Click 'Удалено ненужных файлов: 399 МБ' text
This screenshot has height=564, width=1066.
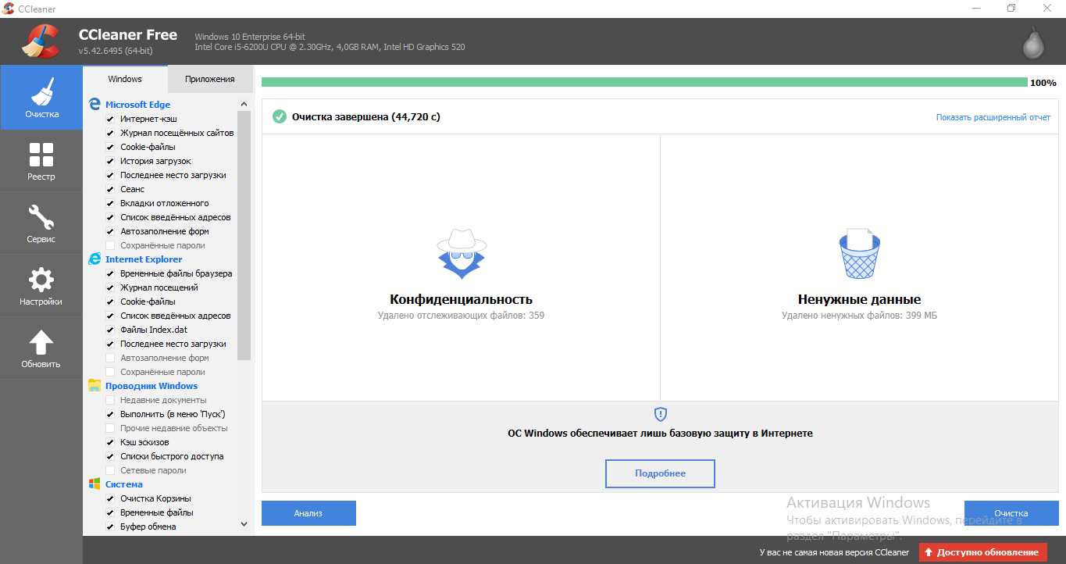859,316
